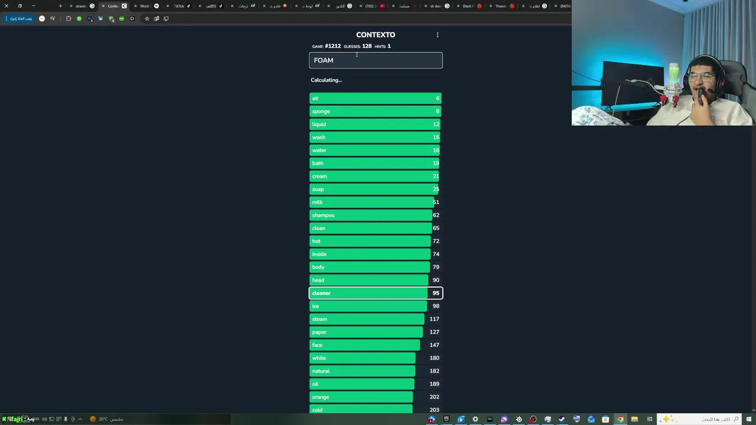
Task: Click the weather 26°C widget
Action: (x=106, y=419)
